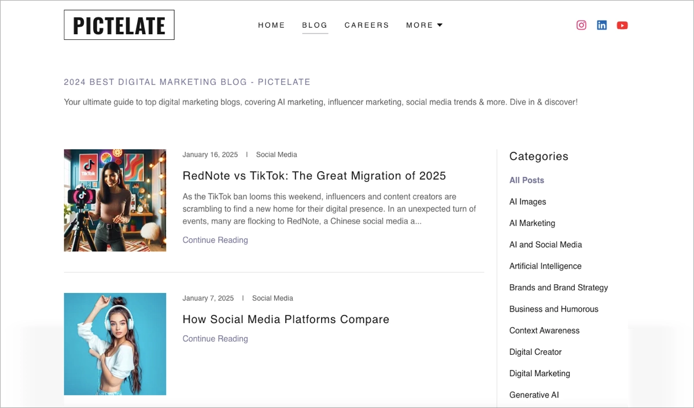Select the AI Marketing category

(532, 223)
